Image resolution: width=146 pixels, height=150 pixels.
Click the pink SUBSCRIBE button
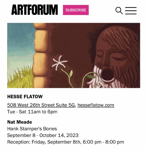[76, 10]
